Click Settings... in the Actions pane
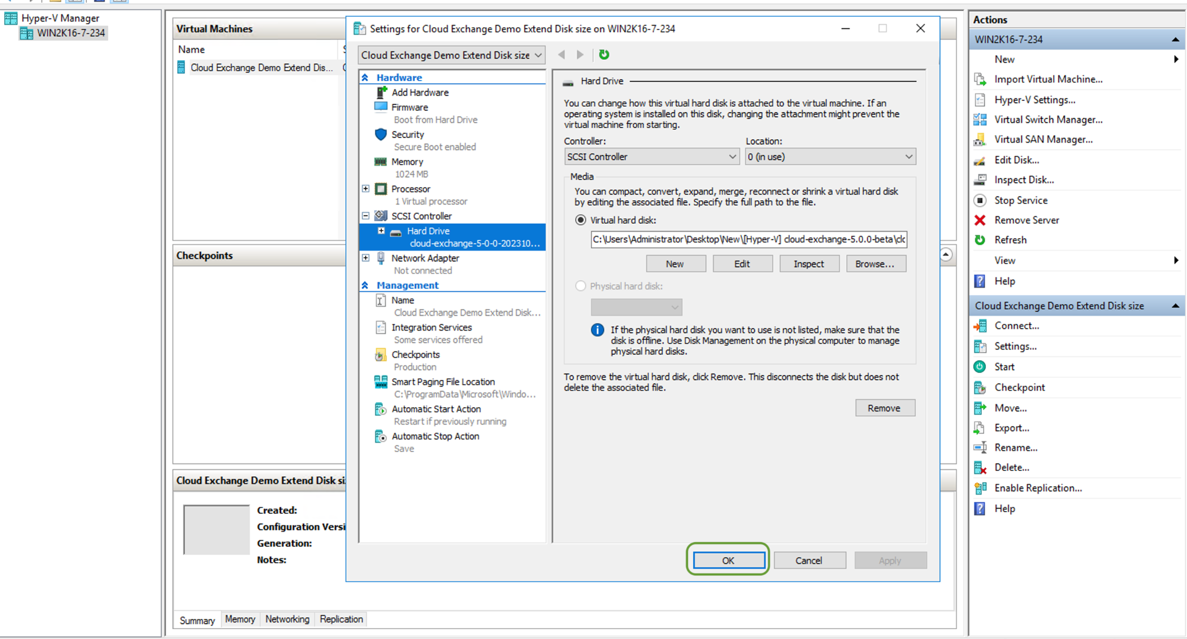 coord(1015,346)
